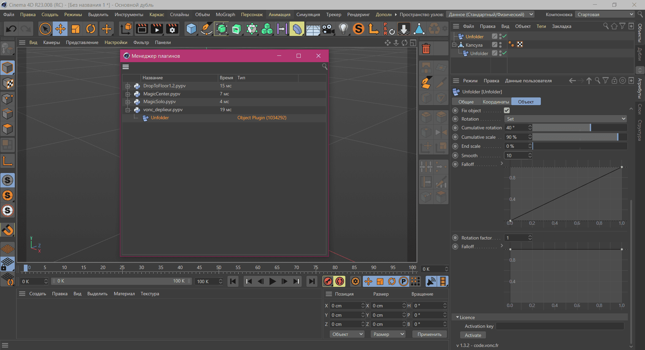The height and width of the screenshot is (350, 645).
Task: Play the animation forward
Action: [x=272, y=281]
